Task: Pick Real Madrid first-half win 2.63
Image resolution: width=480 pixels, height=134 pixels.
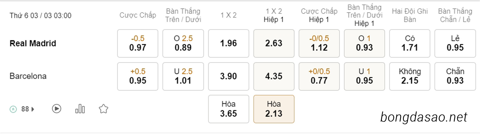Action: pos(274,43)
